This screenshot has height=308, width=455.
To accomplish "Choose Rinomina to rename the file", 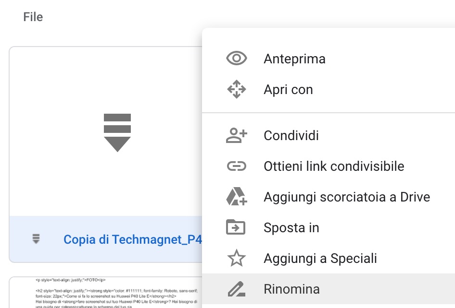I will pos(291,289).
